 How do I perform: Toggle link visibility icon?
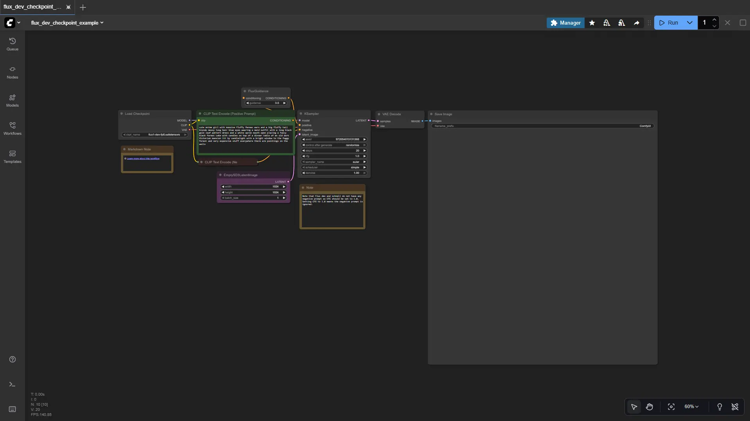[x=735, y=407]
